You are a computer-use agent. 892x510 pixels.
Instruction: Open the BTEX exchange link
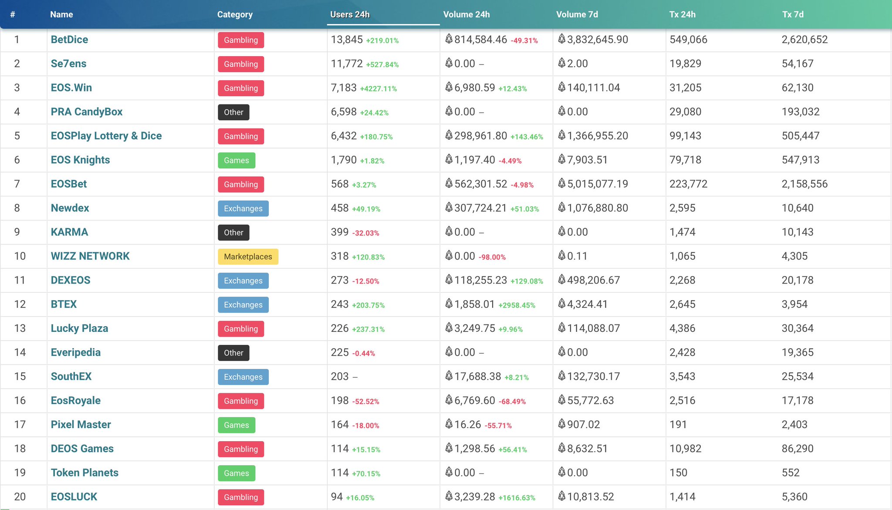[64, 304]
